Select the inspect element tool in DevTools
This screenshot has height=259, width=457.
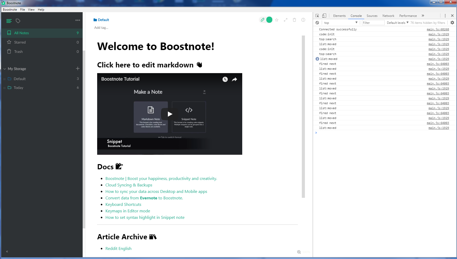[317, 16]
